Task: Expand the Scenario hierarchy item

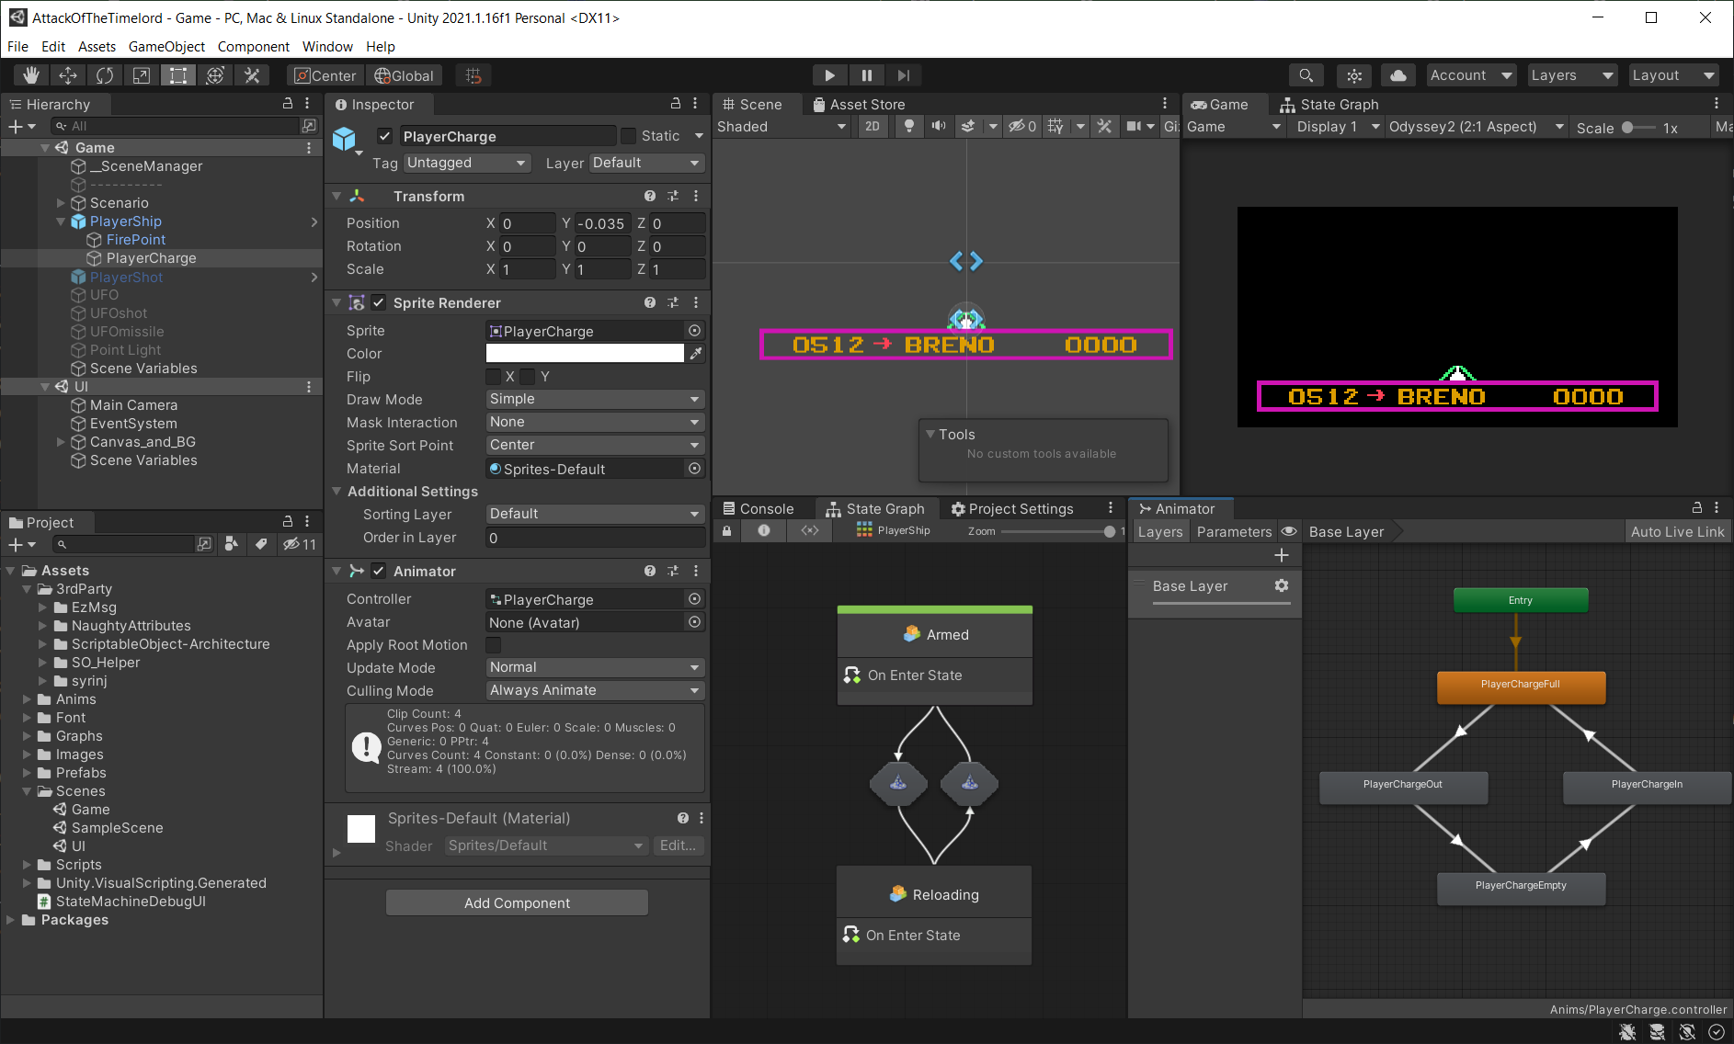Action: 61,203
